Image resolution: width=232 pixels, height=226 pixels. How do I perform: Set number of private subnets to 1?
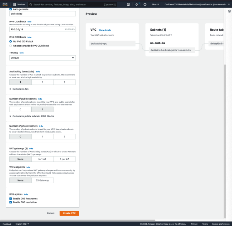tap(42, 137)
